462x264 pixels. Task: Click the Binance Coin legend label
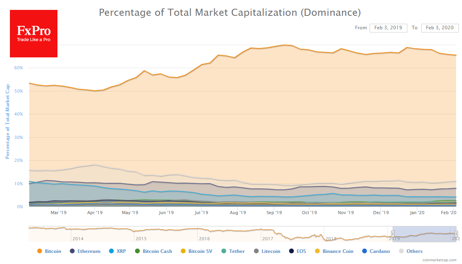pos(338,251)
